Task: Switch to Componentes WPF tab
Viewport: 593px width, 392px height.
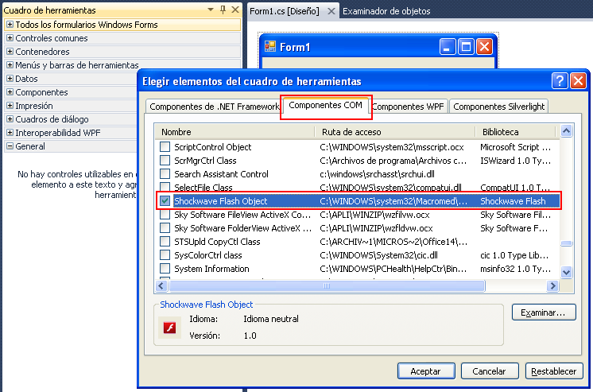Action: click(409, 107)
